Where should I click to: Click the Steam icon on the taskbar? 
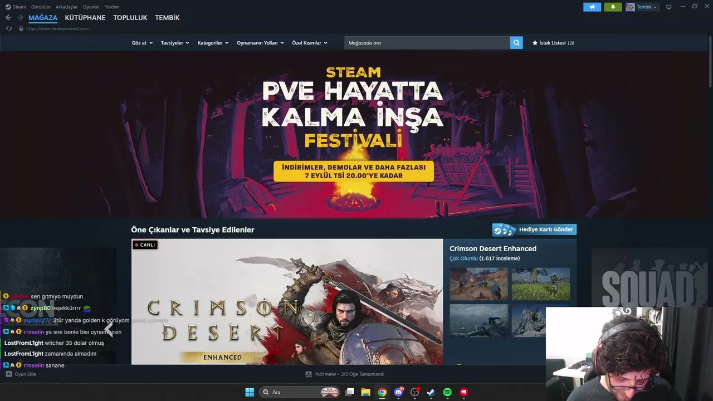pyautogui.click(x=431, y=392)
